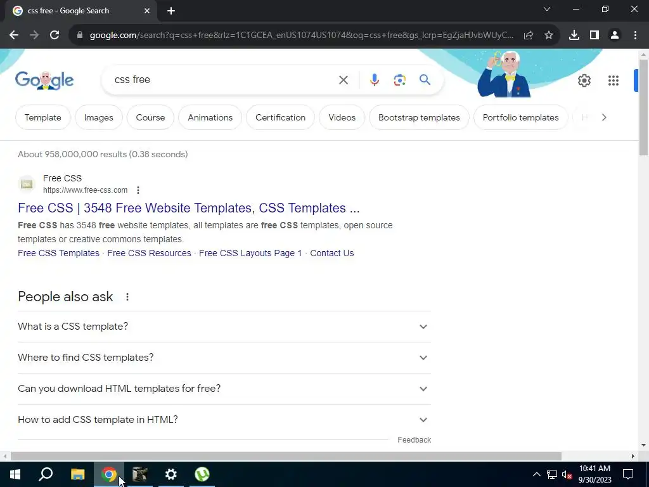Submit search with magnifying glass icon
Viewport: 649px width, 487px height.
click(x=425, y=79)
